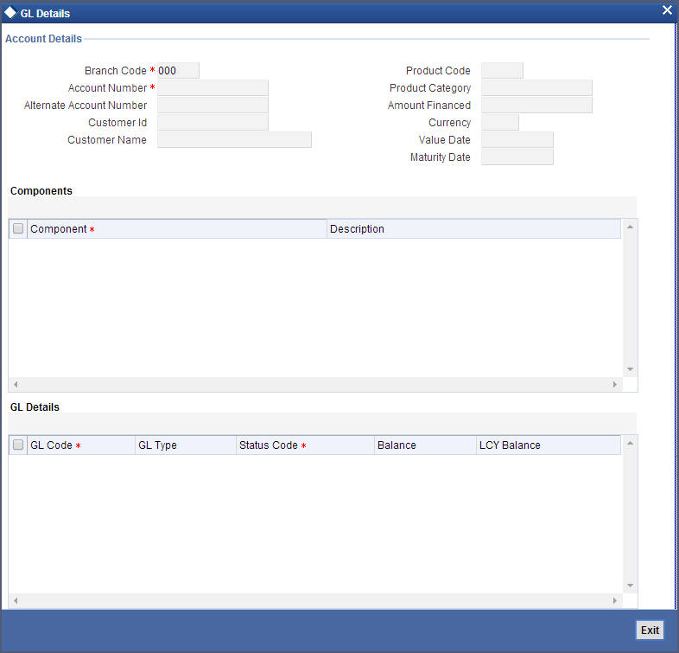The image size is (679, 653).
Task: Toggle the GL Details table header checkbox
Action: coord(18,445)
